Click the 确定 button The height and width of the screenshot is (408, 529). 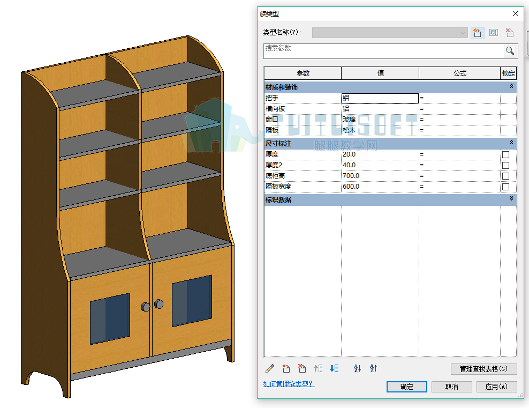coord(406,387)
